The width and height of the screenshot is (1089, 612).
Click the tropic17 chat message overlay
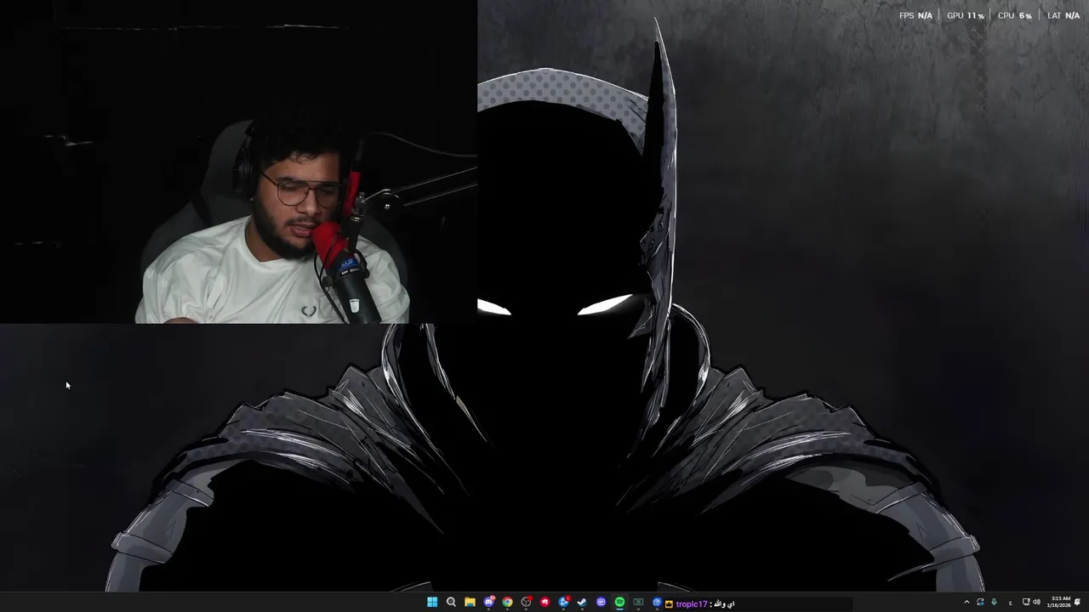point(700,604)
